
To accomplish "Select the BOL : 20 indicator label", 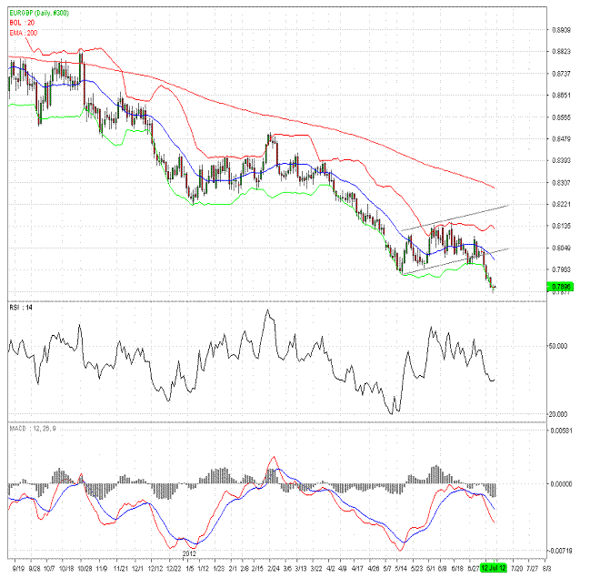I will [x=22, y=23].
